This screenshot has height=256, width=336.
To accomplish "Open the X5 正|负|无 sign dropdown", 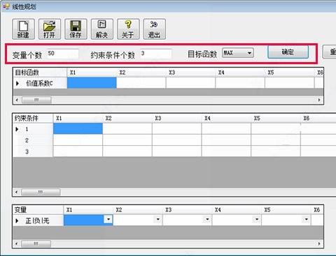I will (x=307, y=219).
